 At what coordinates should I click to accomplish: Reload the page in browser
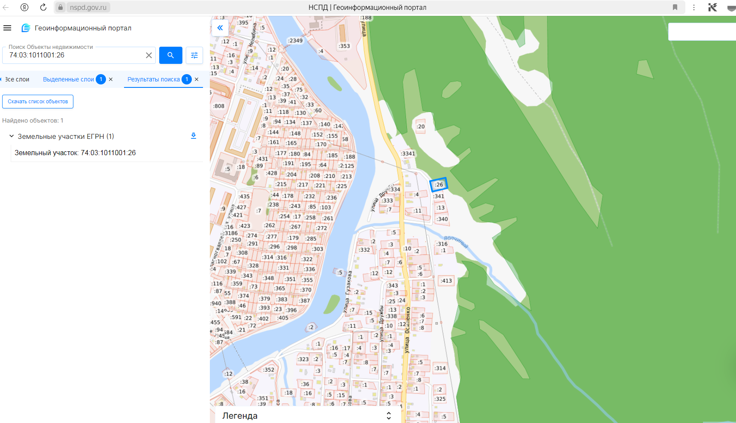point(43,7)
